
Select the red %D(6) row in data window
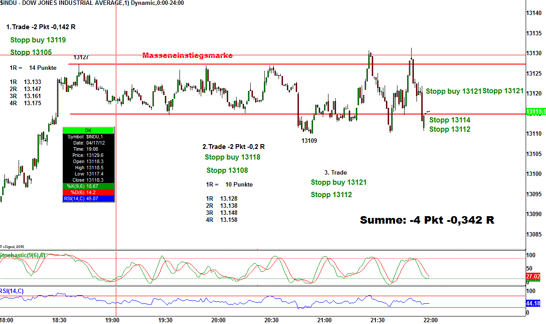coord(88,192)
